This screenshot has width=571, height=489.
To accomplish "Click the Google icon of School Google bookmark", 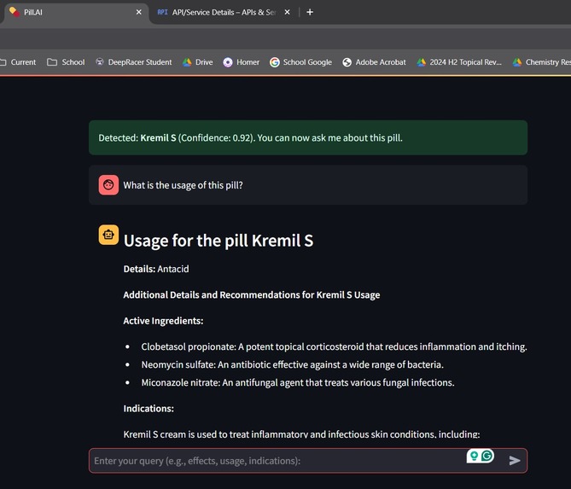I will (275, 62).
